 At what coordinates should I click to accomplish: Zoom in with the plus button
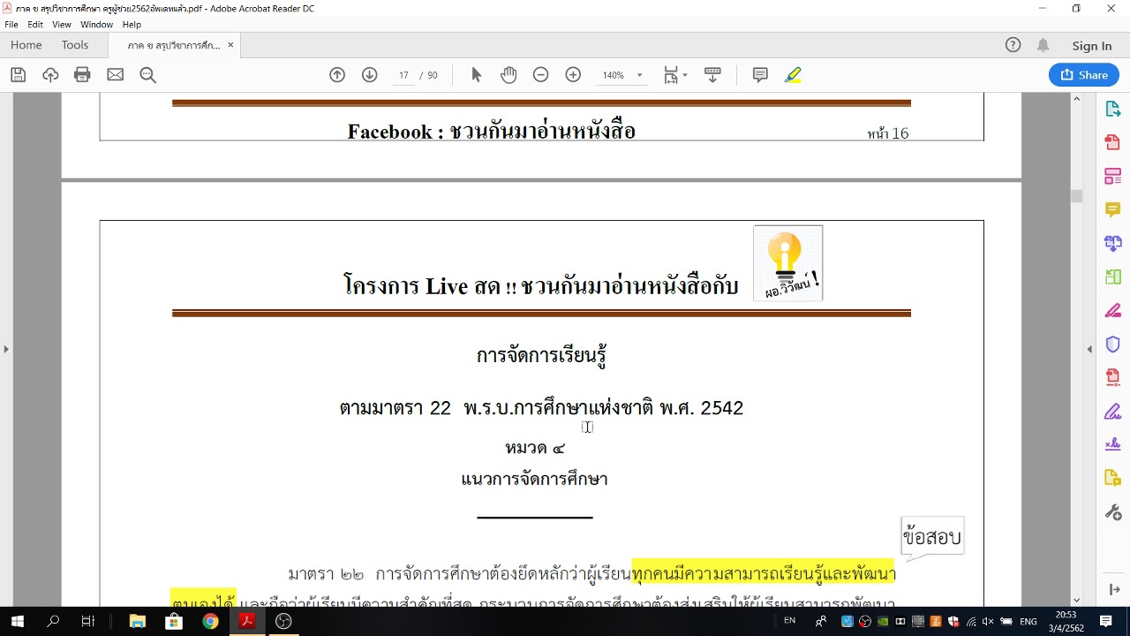coord(573,75)
